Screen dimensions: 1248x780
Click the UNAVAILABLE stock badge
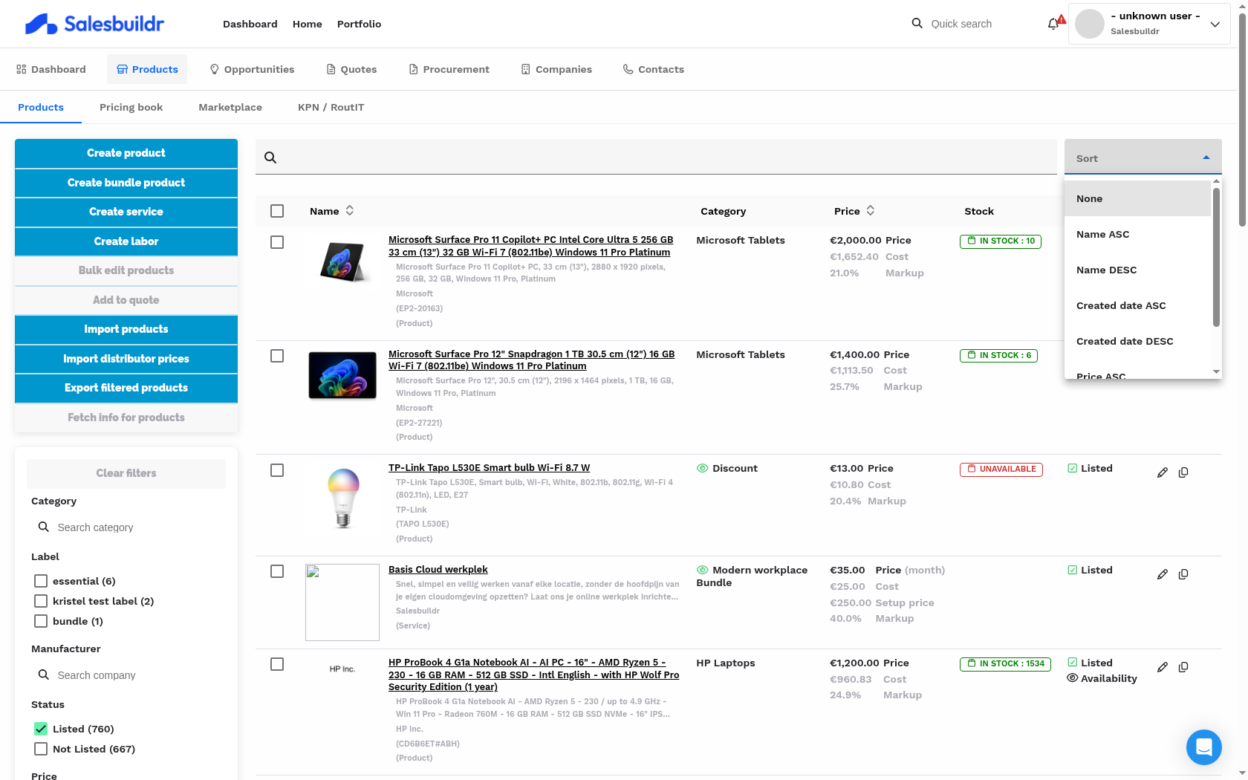tap(1001, 469)
